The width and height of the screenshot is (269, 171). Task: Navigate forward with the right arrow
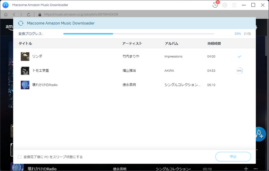[21, 15]
